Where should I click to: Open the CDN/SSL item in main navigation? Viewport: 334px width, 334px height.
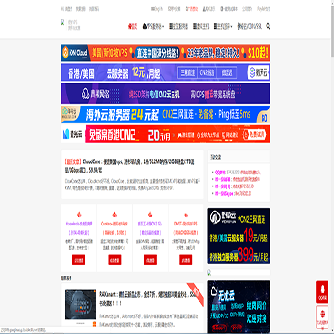pos(250,27)
